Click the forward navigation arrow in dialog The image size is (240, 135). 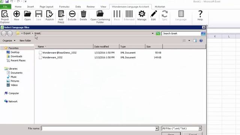[10, 33]
